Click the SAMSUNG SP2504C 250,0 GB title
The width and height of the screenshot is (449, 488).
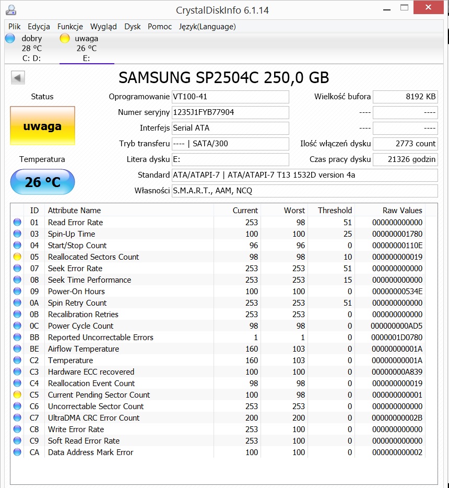click(x=223, y=77)
